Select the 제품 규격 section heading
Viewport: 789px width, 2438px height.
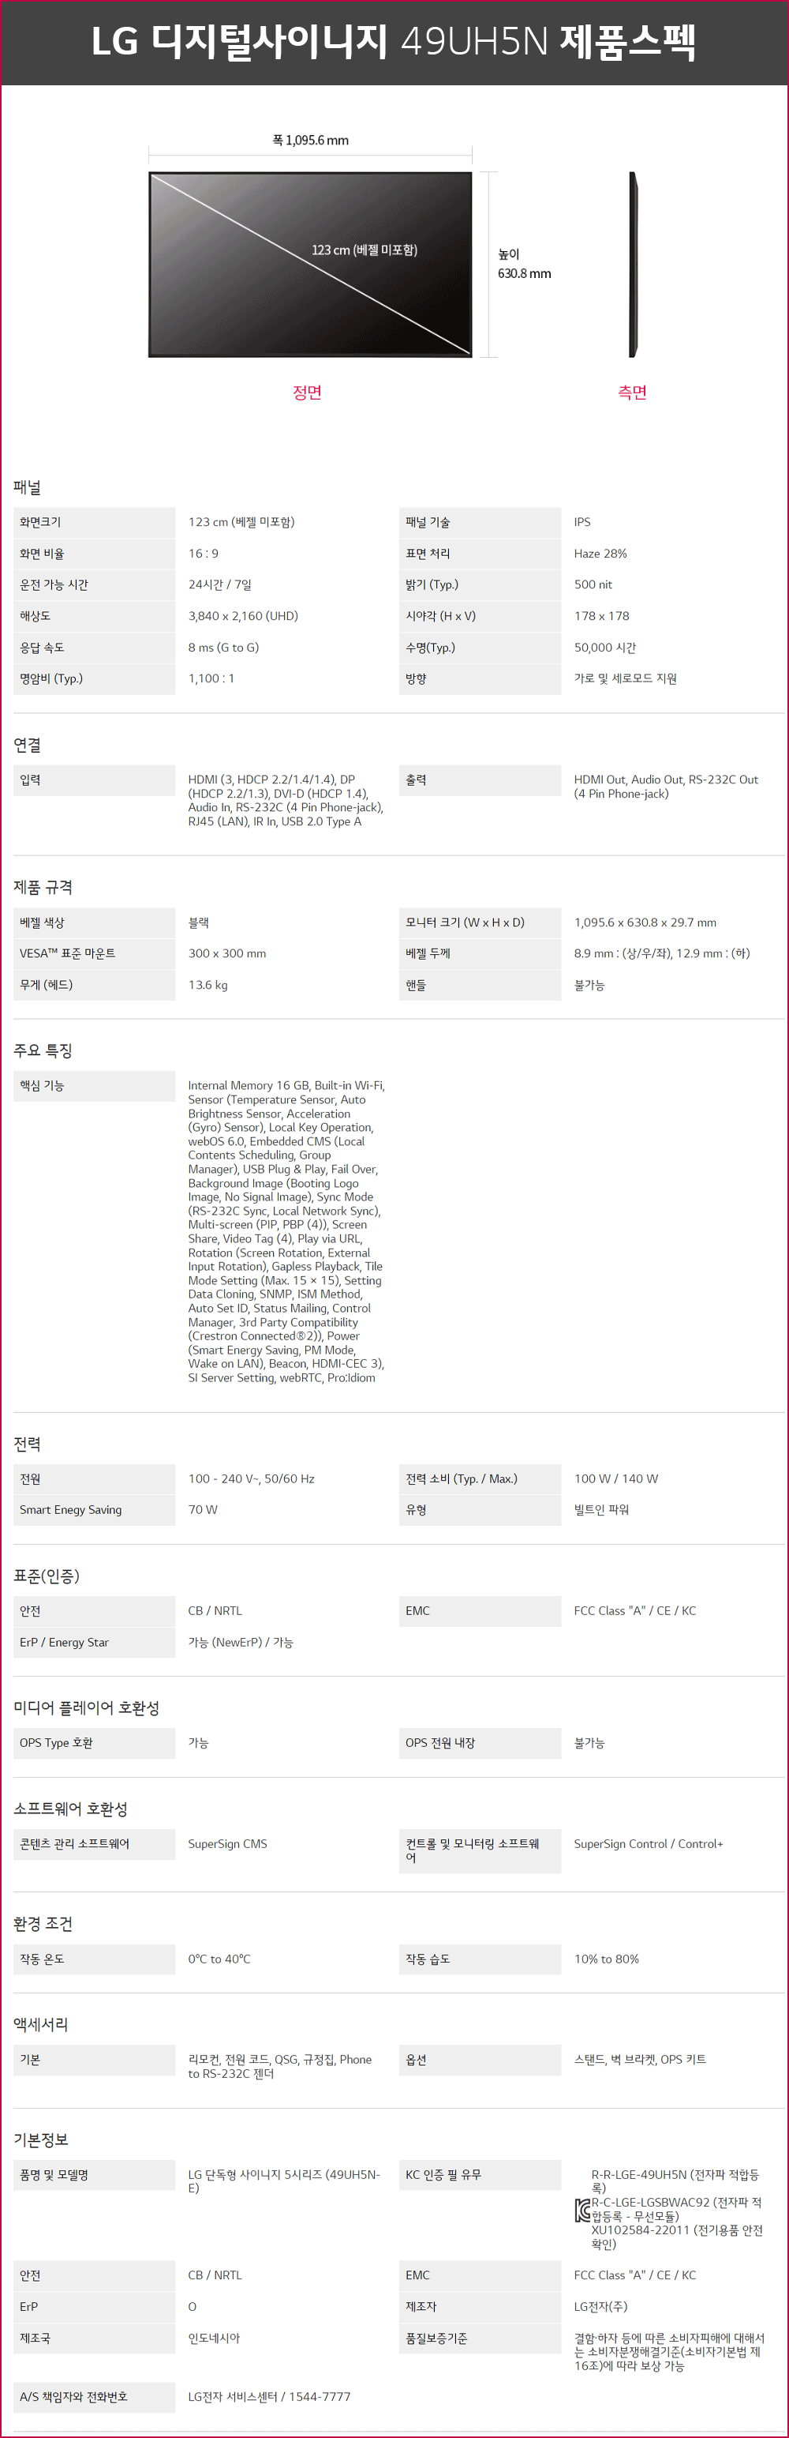[x=43, y=887]
